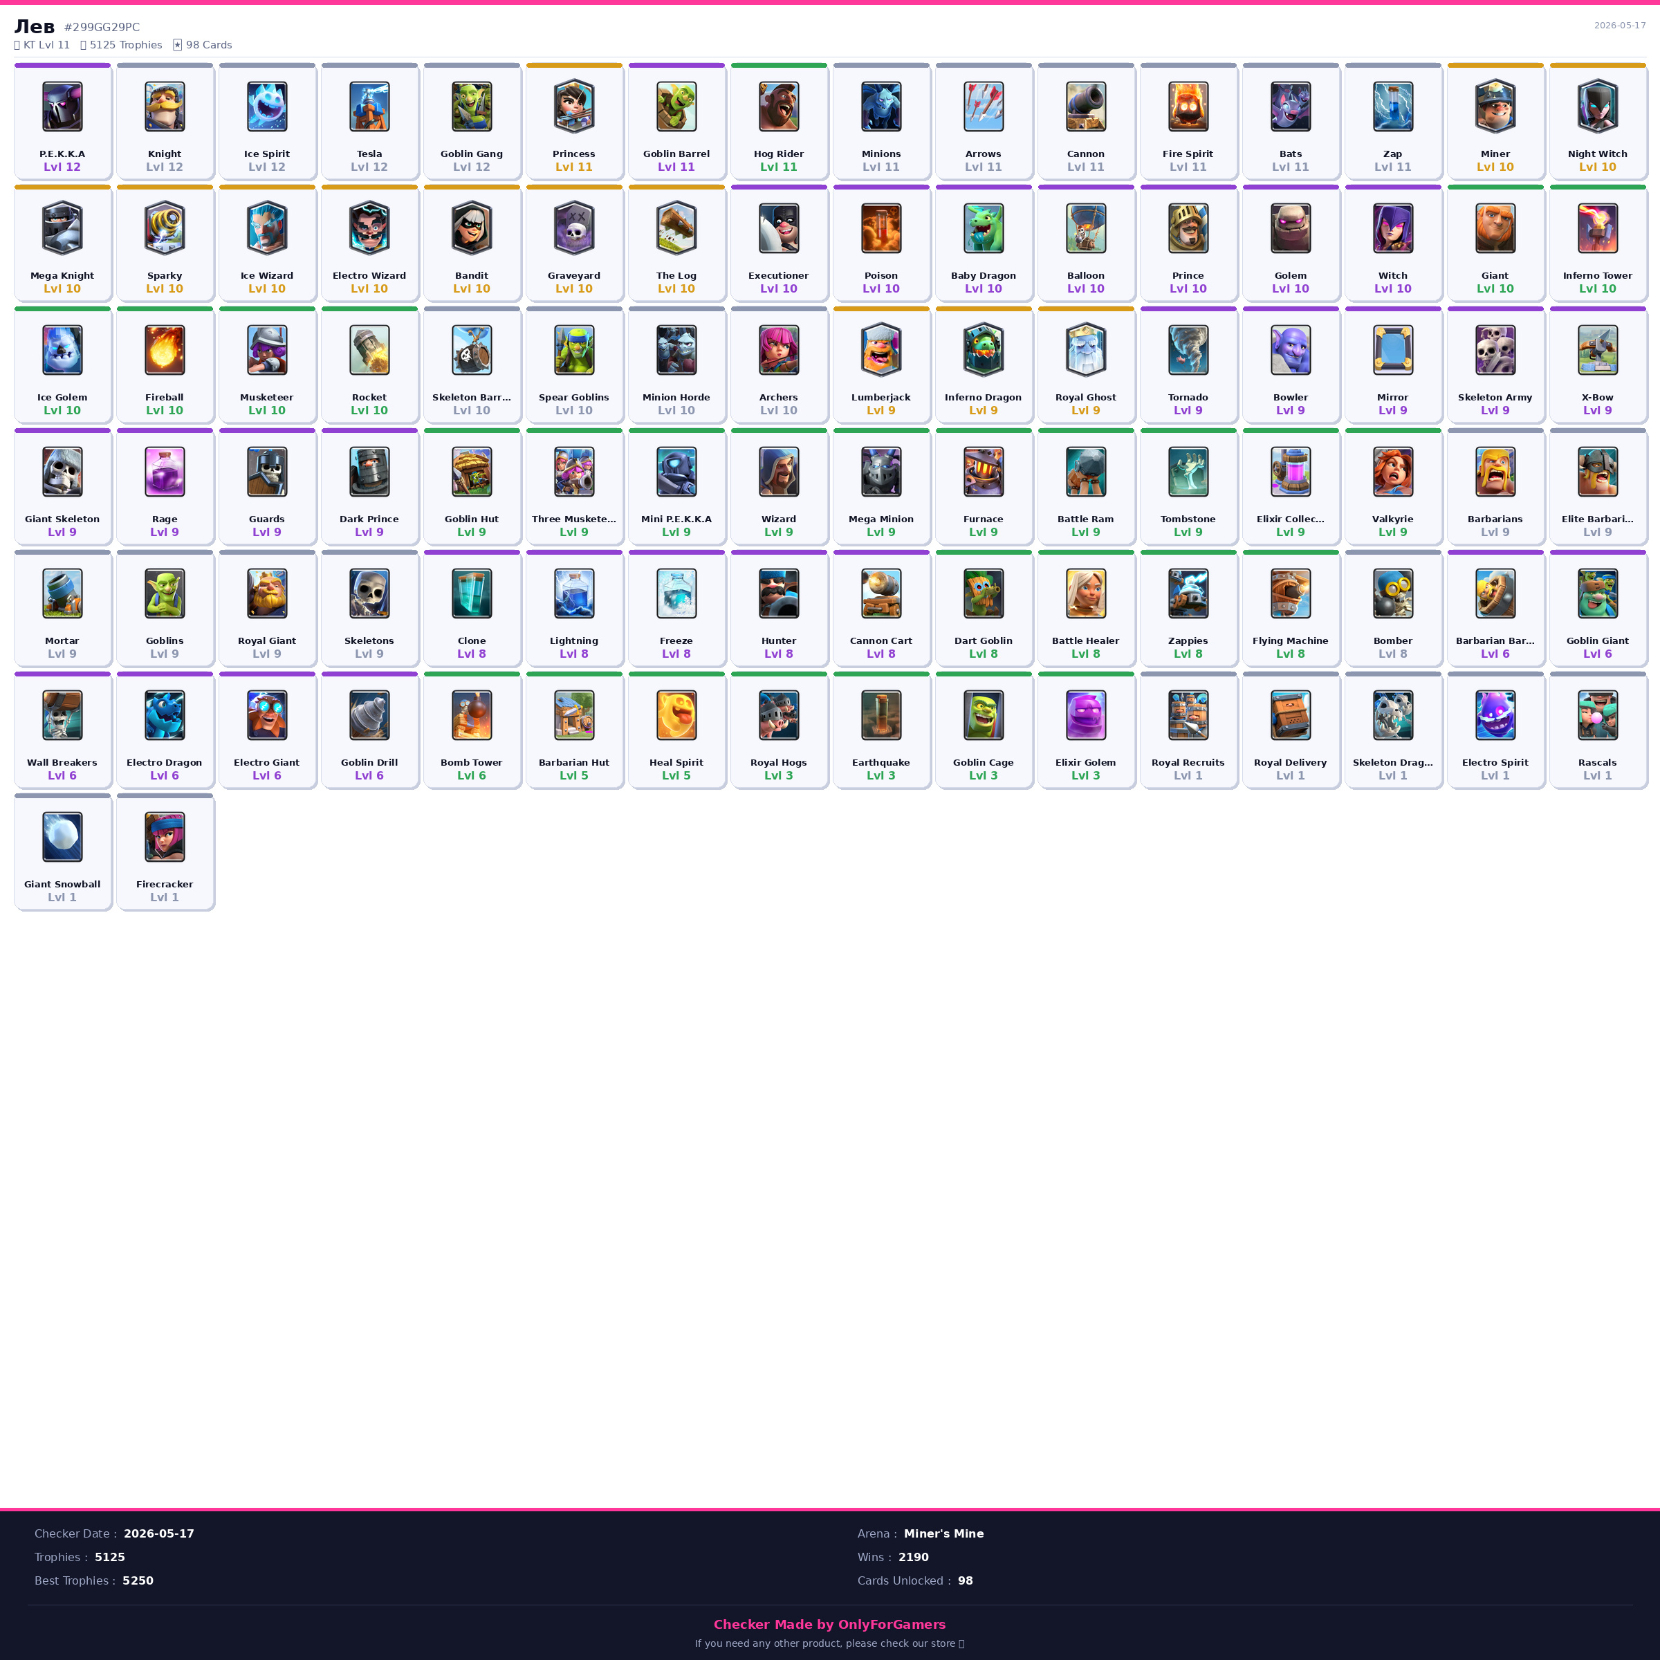The width and height of the screenshot is (1660, 1660).
Task: Select the Wall Breakers card icon
Action: (x=62, y=715)
